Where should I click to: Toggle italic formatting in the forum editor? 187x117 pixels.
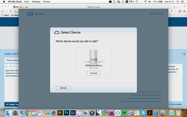(x=14, y=66)
